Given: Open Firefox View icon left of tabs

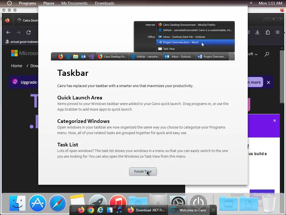Looking at the screenshot, I should (x=7, y=20).
